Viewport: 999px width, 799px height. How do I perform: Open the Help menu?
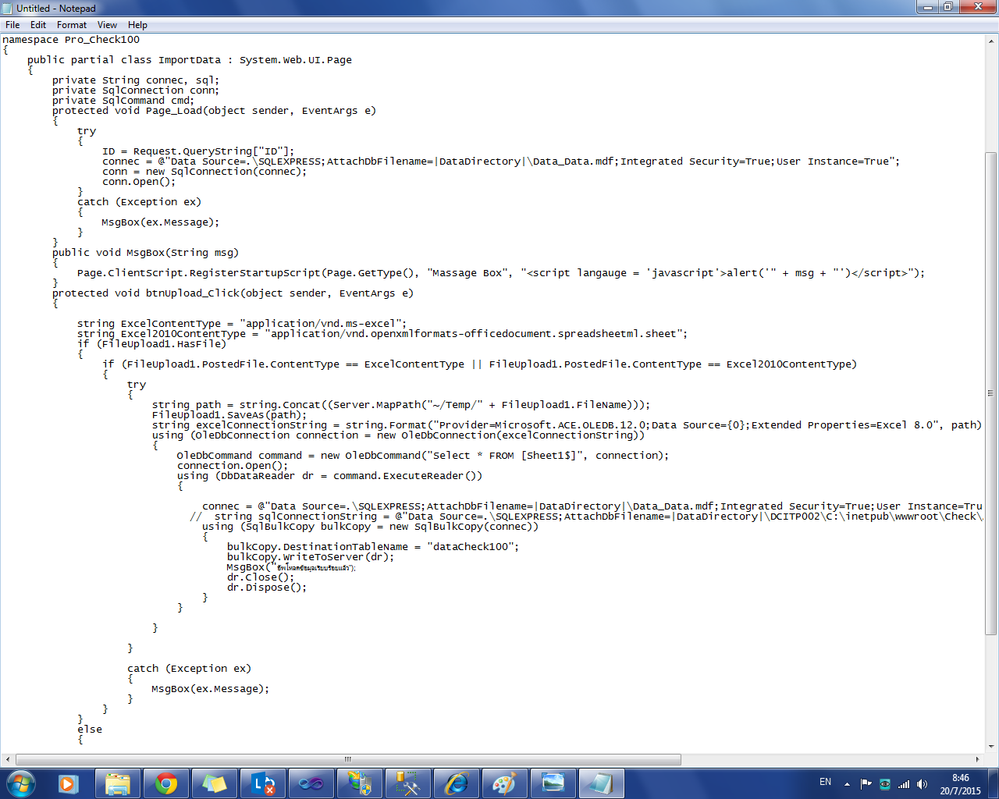pyautogui.click(x=137, y=25)
